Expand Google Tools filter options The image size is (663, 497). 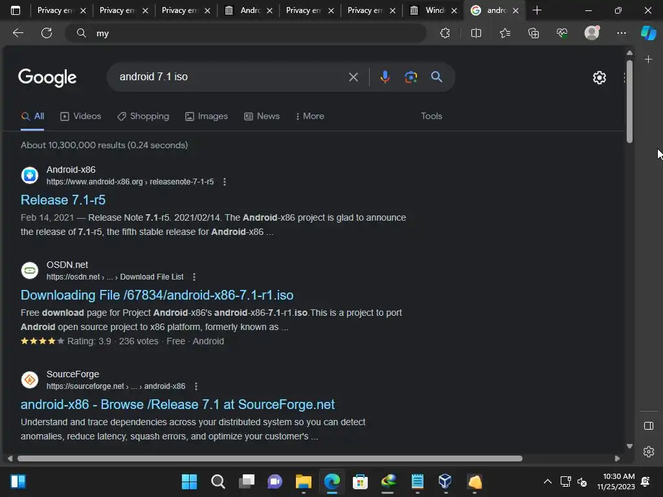(x=431, y=116)
